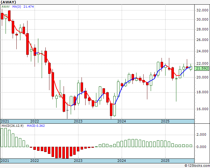Viewport: 210px width, 168px height.
Task: Click 2022 on the MACD time axis
Action: (x=35, y=161)
